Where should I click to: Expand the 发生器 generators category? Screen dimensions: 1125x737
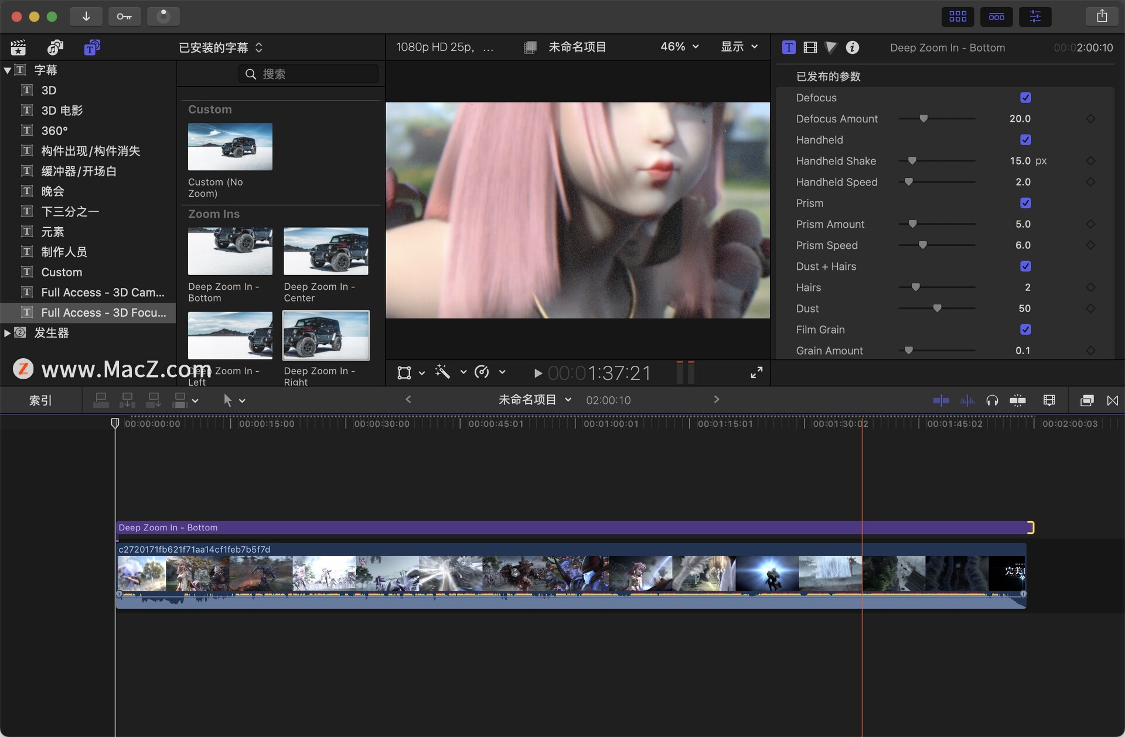(x=8, y=333)
